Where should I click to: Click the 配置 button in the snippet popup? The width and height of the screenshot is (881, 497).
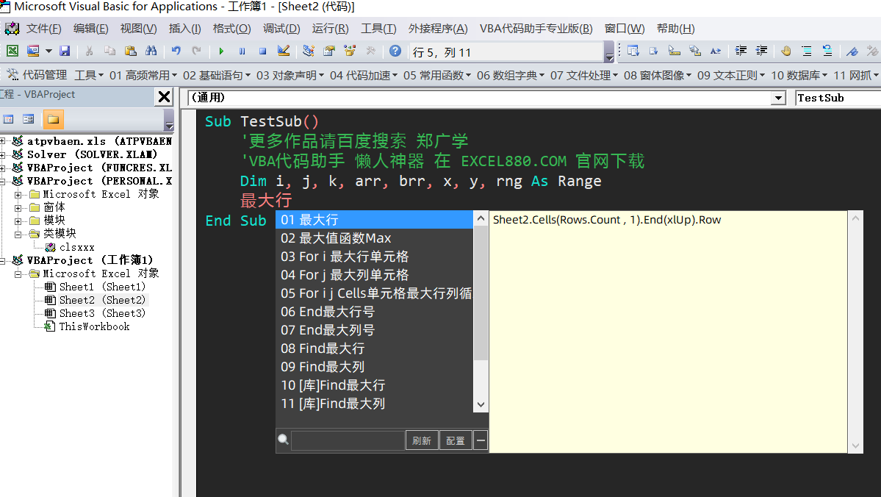(x=455, y=440)
